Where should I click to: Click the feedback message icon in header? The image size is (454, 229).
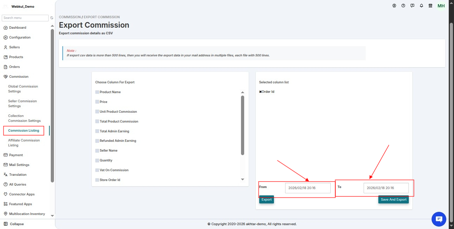(x=412, y=6)
